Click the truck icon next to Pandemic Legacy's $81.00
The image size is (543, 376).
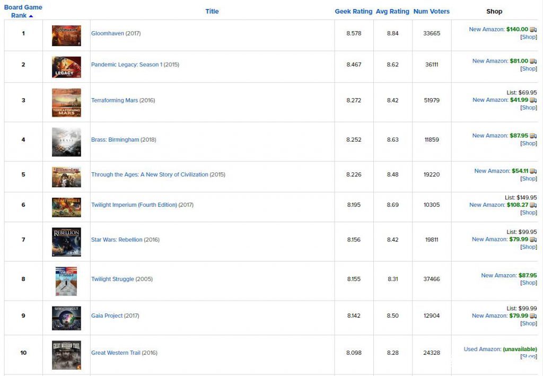[x=533, y=62]
